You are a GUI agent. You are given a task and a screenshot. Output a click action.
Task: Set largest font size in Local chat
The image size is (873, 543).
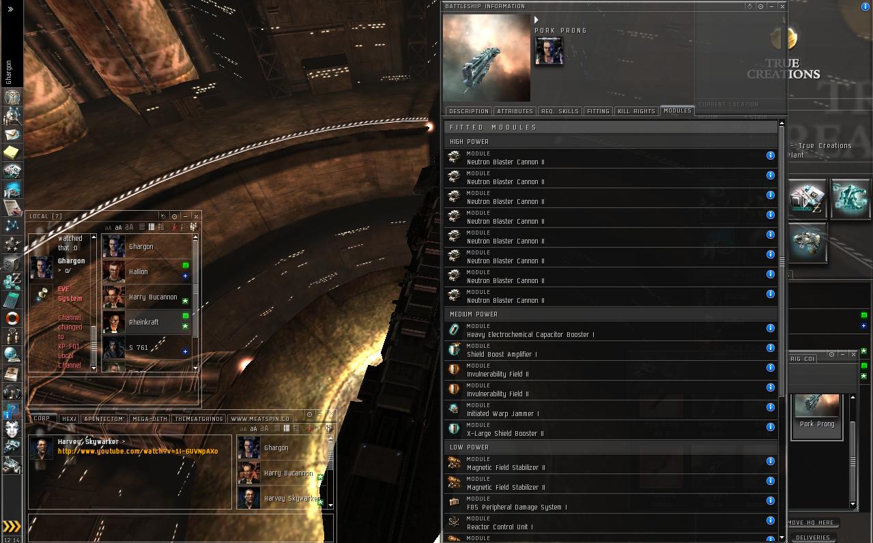pos(129,228)
